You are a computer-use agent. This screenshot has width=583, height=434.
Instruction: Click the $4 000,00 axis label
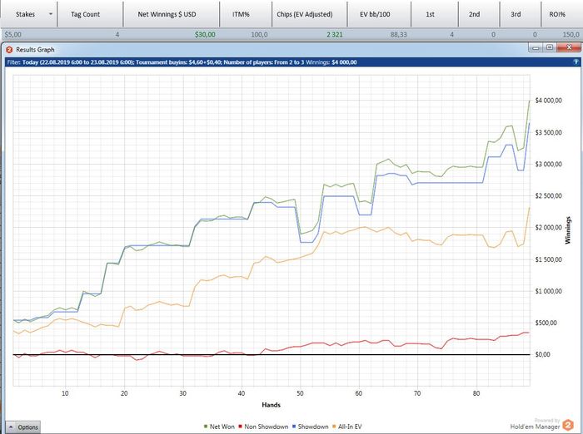tap(548, 101)
